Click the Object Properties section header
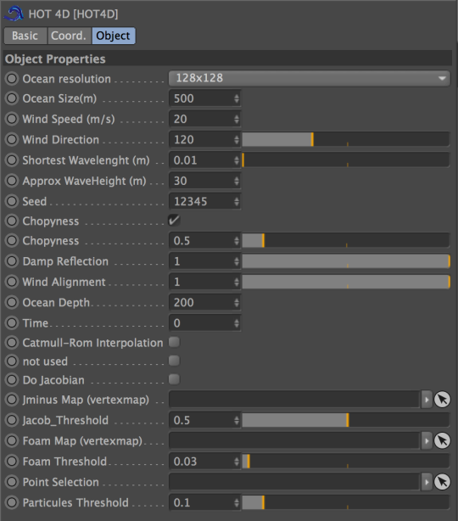The image size is (458, 521). (x=227, y=59)
